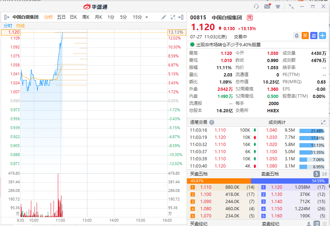
Task: Toggle the 分时 line legend
Action: [x=8, y=25]
